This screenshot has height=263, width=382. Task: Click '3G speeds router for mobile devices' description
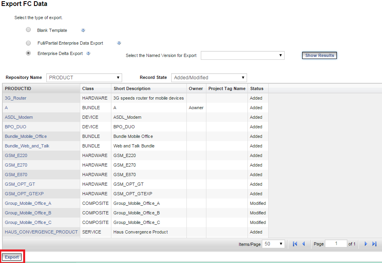pos(148,98)
